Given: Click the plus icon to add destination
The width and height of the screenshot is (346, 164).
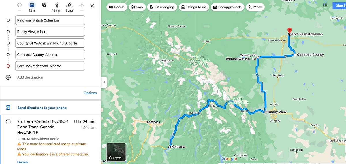Looking at the screenshot, I should point(8,77).
